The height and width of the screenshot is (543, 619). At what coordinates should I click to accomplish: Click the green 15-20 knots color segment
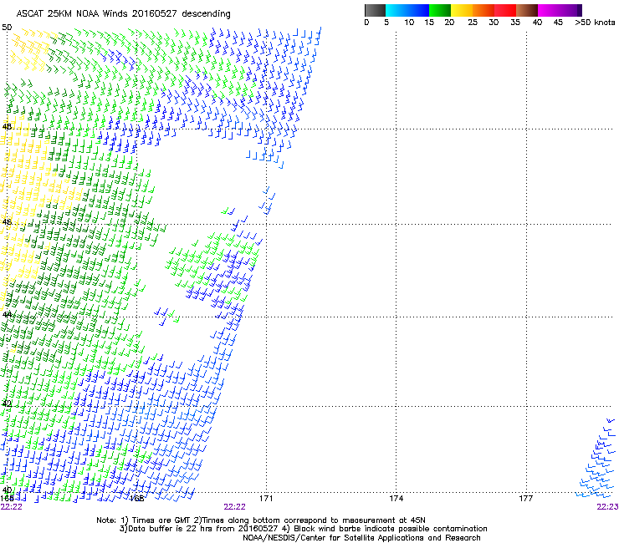click(x=440, y=10)
